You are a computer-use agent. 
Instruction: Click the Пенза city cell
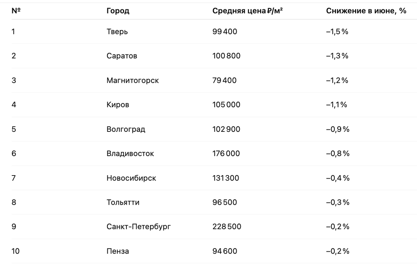pos(117,251)
